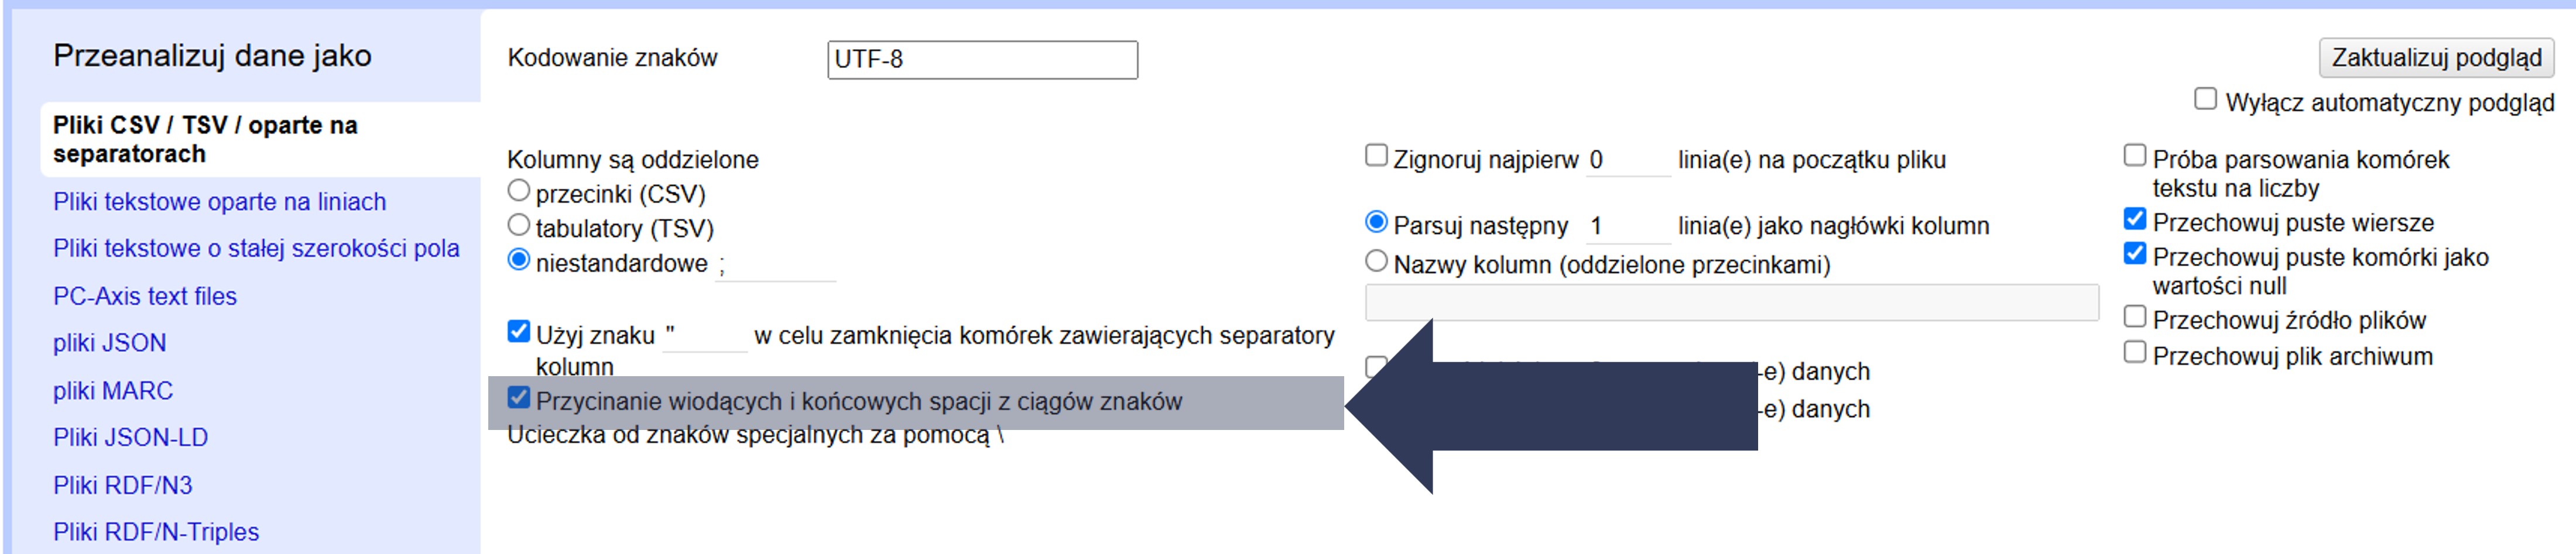Select Nazwy kolumn (oddzielone przecinkami) radio
2576x554 pixels.
[1376, 261]
